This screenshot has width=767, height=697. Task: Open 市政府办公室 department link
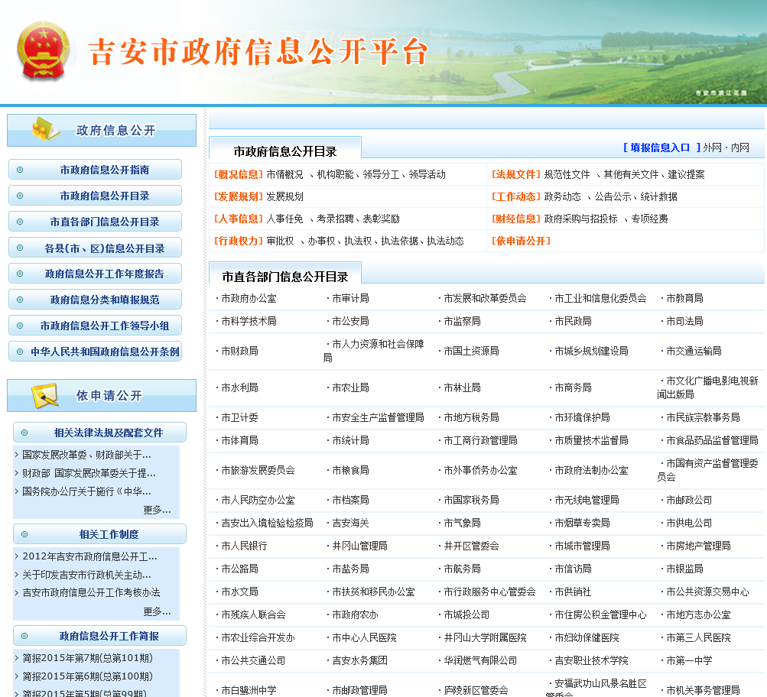(x=249, y=298)
